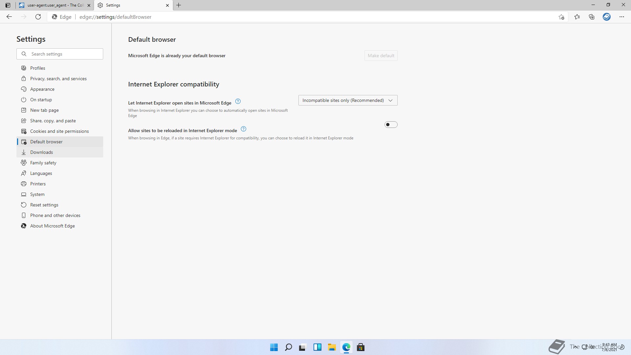This screenshot has height=355, width=631.
Task: Open Microsoft Store from taskbar
Action: point(361,347)
